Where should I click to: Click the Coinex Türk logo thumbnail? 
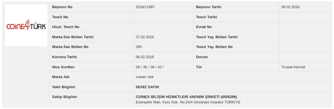(x=26, y=25)
